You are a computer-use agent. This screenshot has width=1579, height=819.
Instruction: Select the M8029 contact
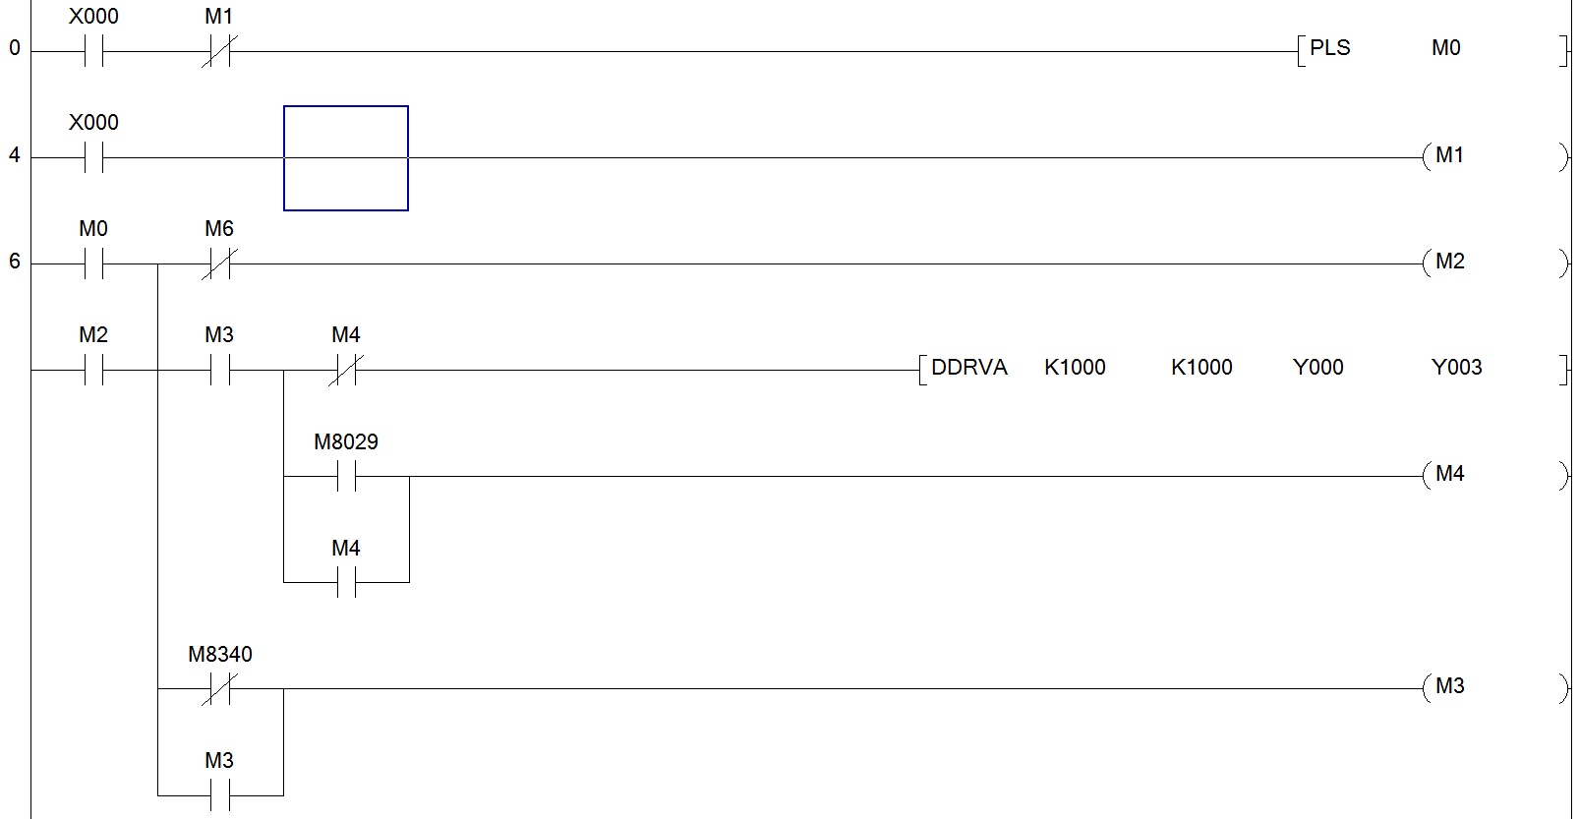[x=345, y=477]
